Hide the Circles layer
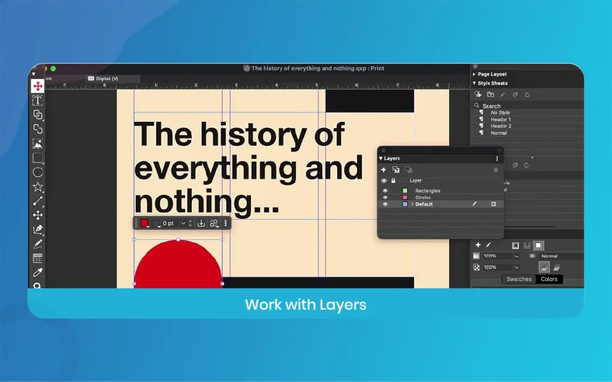612x382 pixels. (x=385, y=198)
